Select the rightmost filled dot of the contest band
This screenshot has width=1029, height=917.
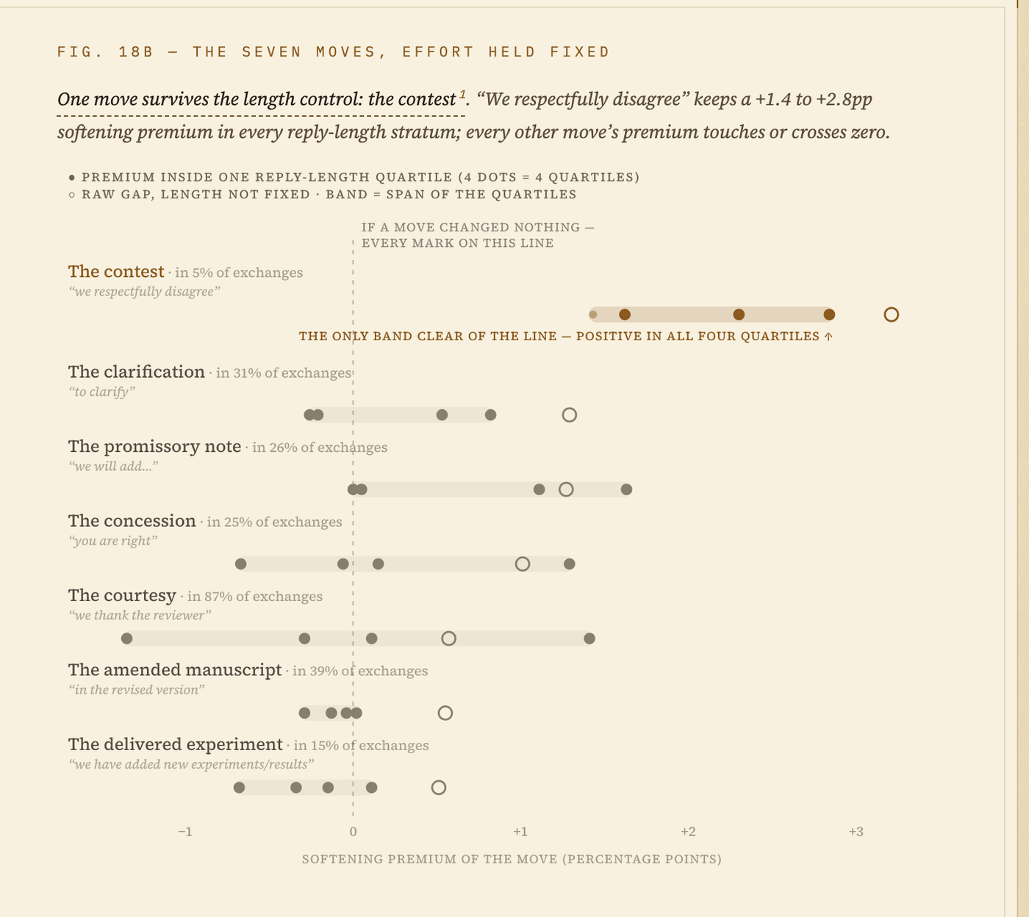coord(829,314)
